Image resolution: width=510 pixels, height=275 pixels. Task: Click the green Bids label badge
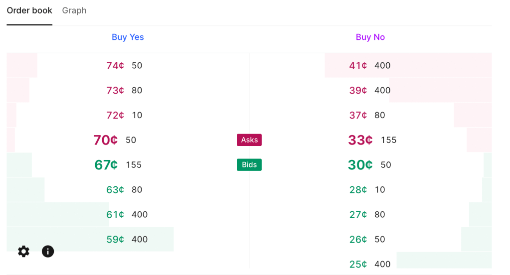249,165
